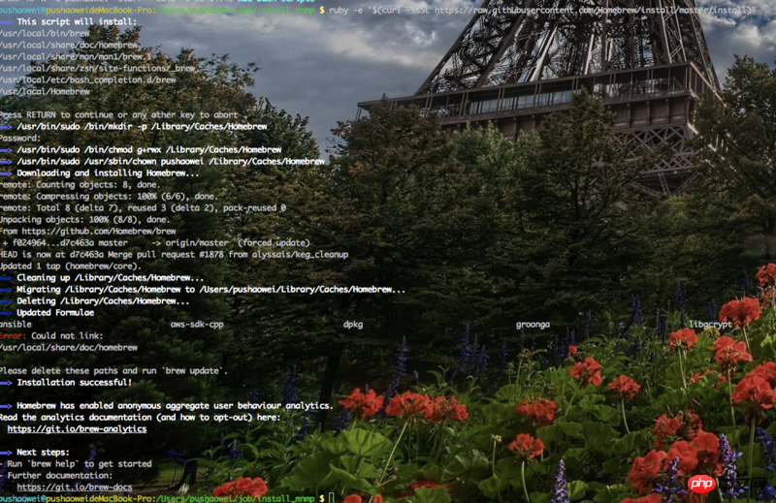Click the 'Merge pull request #1878' line
The width and height of the screenshot is (776, 503).
pyautogui.click(x=175, y=254)
